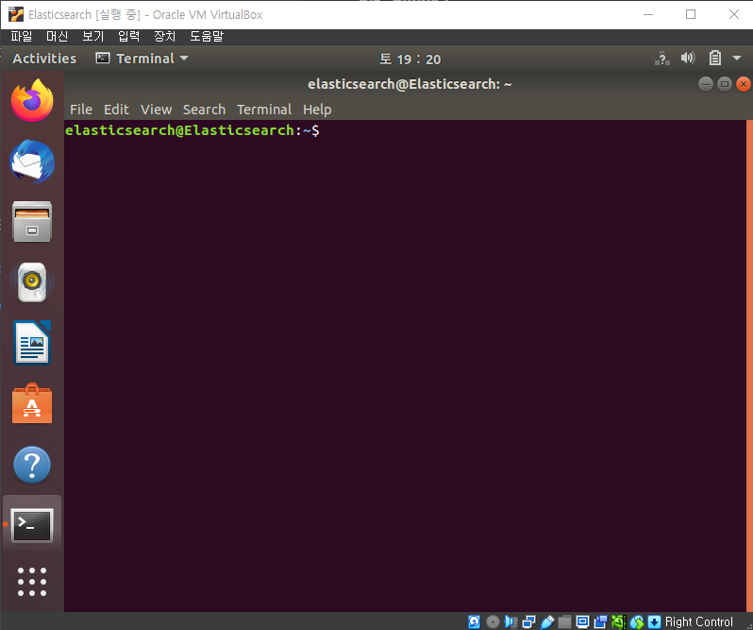Click the shared folders status icon
Image resolution: width=753 pixels, height=630 pixels.
pyautogui.click(x=564, y=621)
